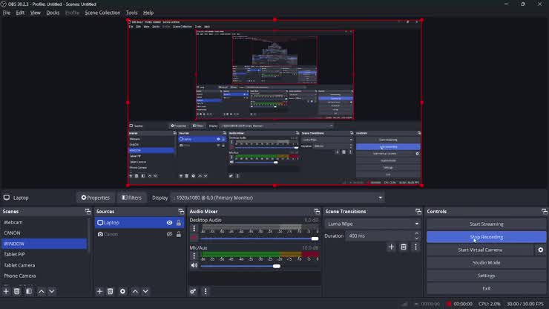Unmute Desktop Audio red speaker
This screenshot has height=309, width=549.
(x=194, y=238)
